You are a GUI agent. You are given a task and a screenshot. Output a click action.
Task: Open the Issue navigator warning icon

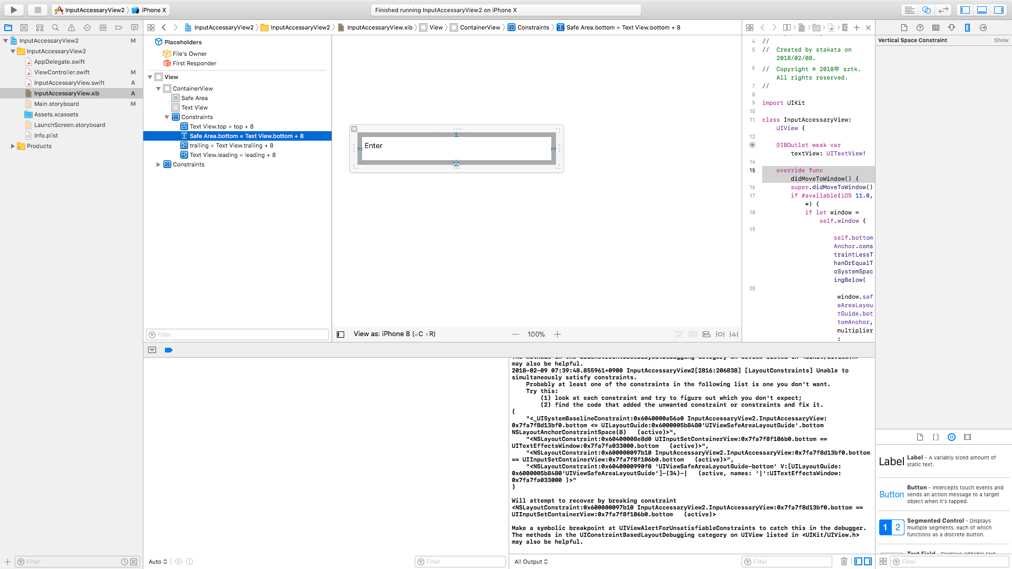(x=71, y=27)
